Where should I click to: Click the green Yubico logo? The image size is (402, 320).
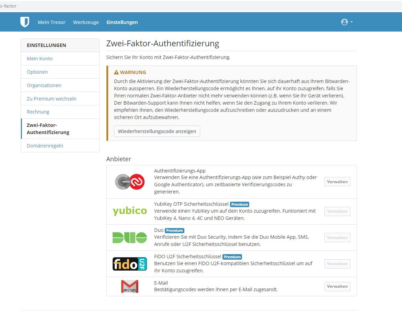130,211
